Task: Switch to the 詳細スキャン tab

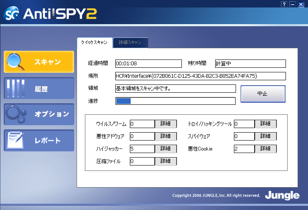Action: [130, 42]
